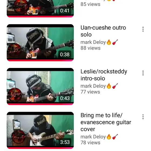The height and width of the screenshot is (151, 151).
Task: Open options menu for Uan-cueshe outro solo
Action: [x=143, y=29]
